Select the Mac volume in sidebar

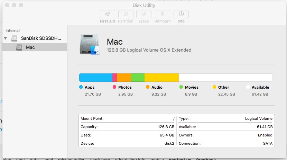pos(35,47)
